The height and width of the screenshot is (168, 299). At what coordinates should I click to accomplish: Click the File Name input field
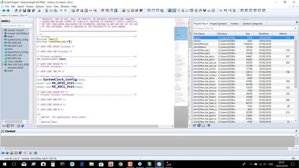[x=243, y=28]
